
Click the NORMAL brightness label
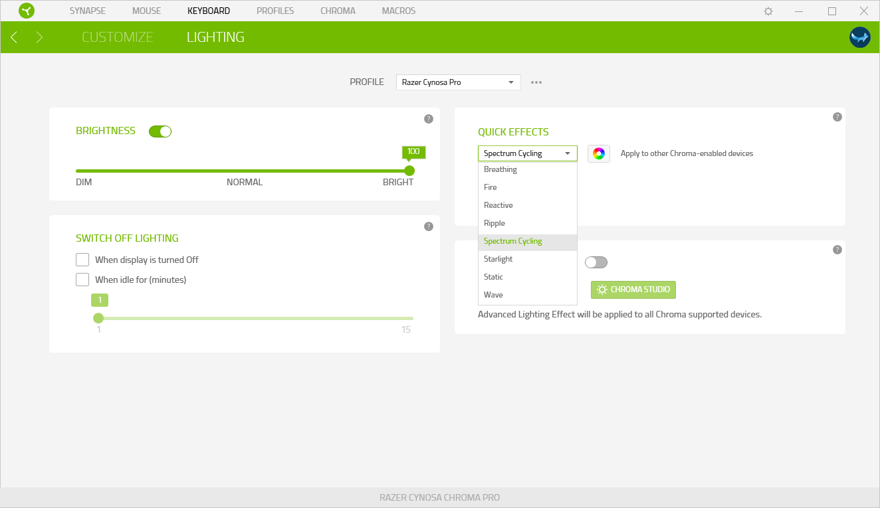click(245, 182)
